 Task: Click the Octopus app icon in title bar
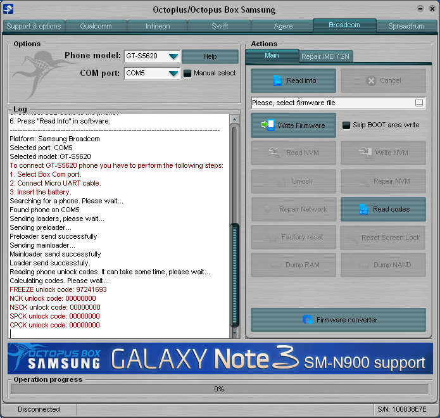pyautogui.click(x=7, y=9)
